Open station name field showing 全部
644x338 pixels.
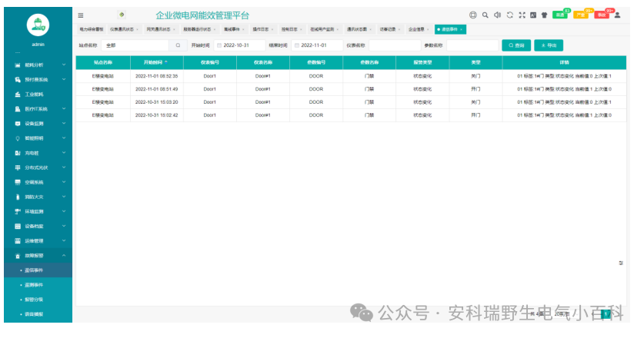click(135, 45)
